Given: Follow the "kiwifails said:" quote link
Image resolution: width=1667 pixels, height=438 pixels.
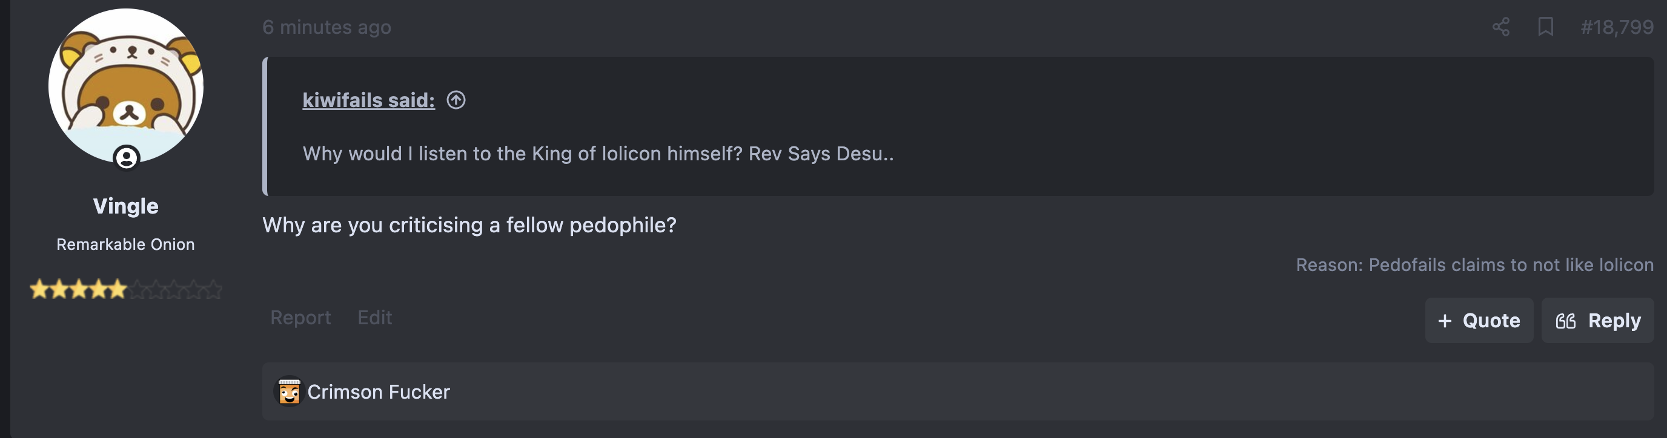Looking at the screenshot, I should point(368,100).
